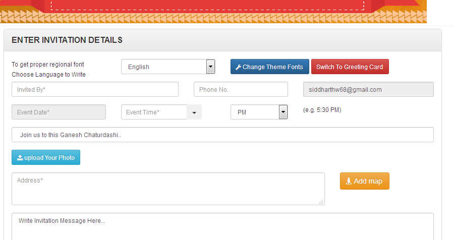Focus the Address text area
The image size is (454, 240).
[168, 189]
